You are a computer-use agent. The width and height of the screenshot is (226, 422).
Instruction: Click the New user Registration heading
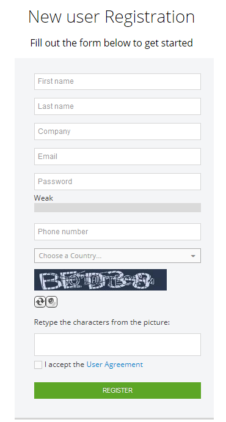coord(112,17)
